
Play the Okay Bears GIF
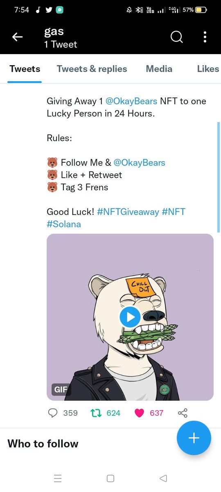pos(130,317)
